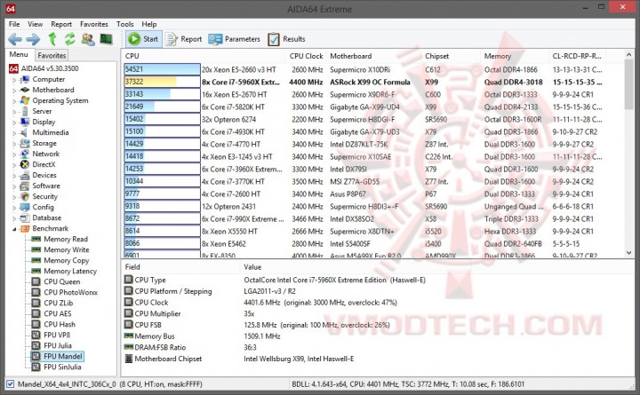Select the Devices icon in tree
The height and width of the screenshot is (395, 640).
(x=25, y=175)
